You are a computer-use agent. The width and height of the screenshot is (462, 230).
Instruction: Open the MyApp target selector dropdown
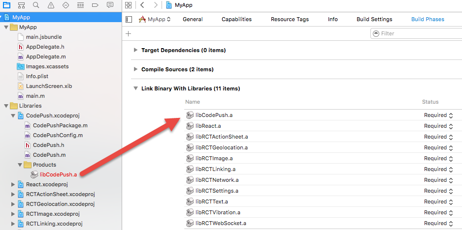pos(155,19)
